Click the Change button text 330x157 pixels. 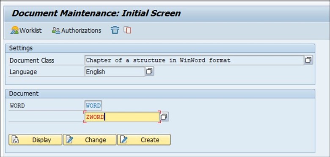(x=96, y=140)
